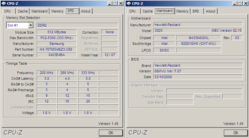Click part number M4 70T6554EZ3-CE6

click(x=57, y=49)
